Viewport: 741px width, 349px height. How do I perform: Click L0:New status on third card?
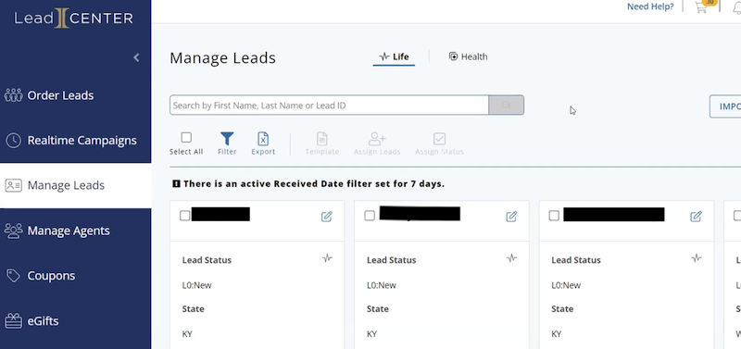click(566, 285)
